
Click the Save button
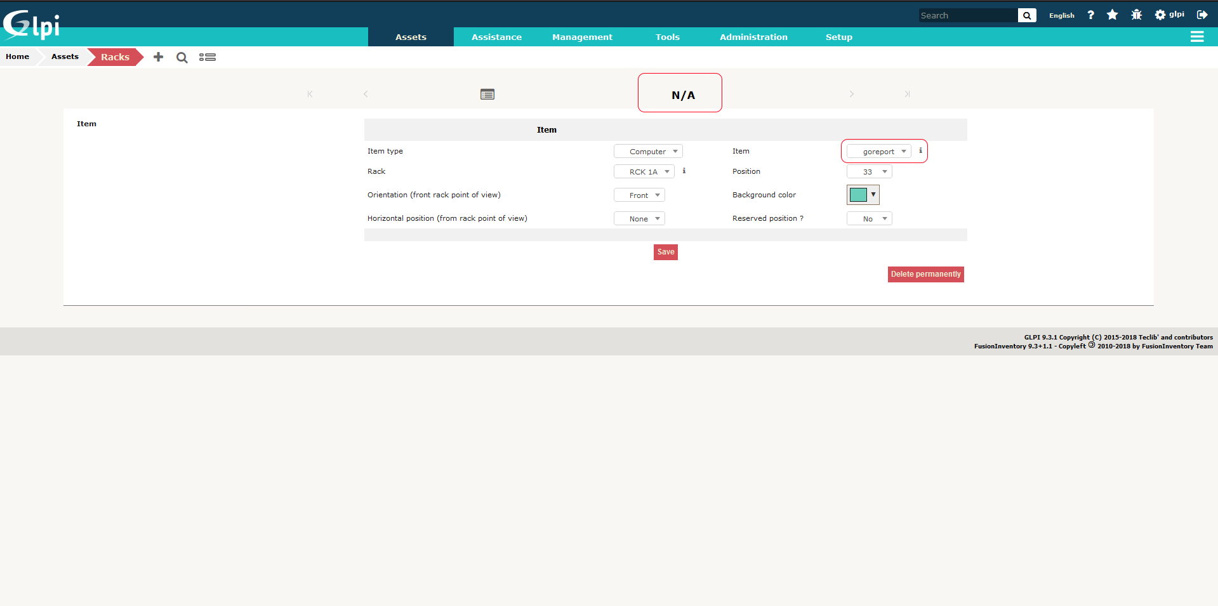click(666, 252)
